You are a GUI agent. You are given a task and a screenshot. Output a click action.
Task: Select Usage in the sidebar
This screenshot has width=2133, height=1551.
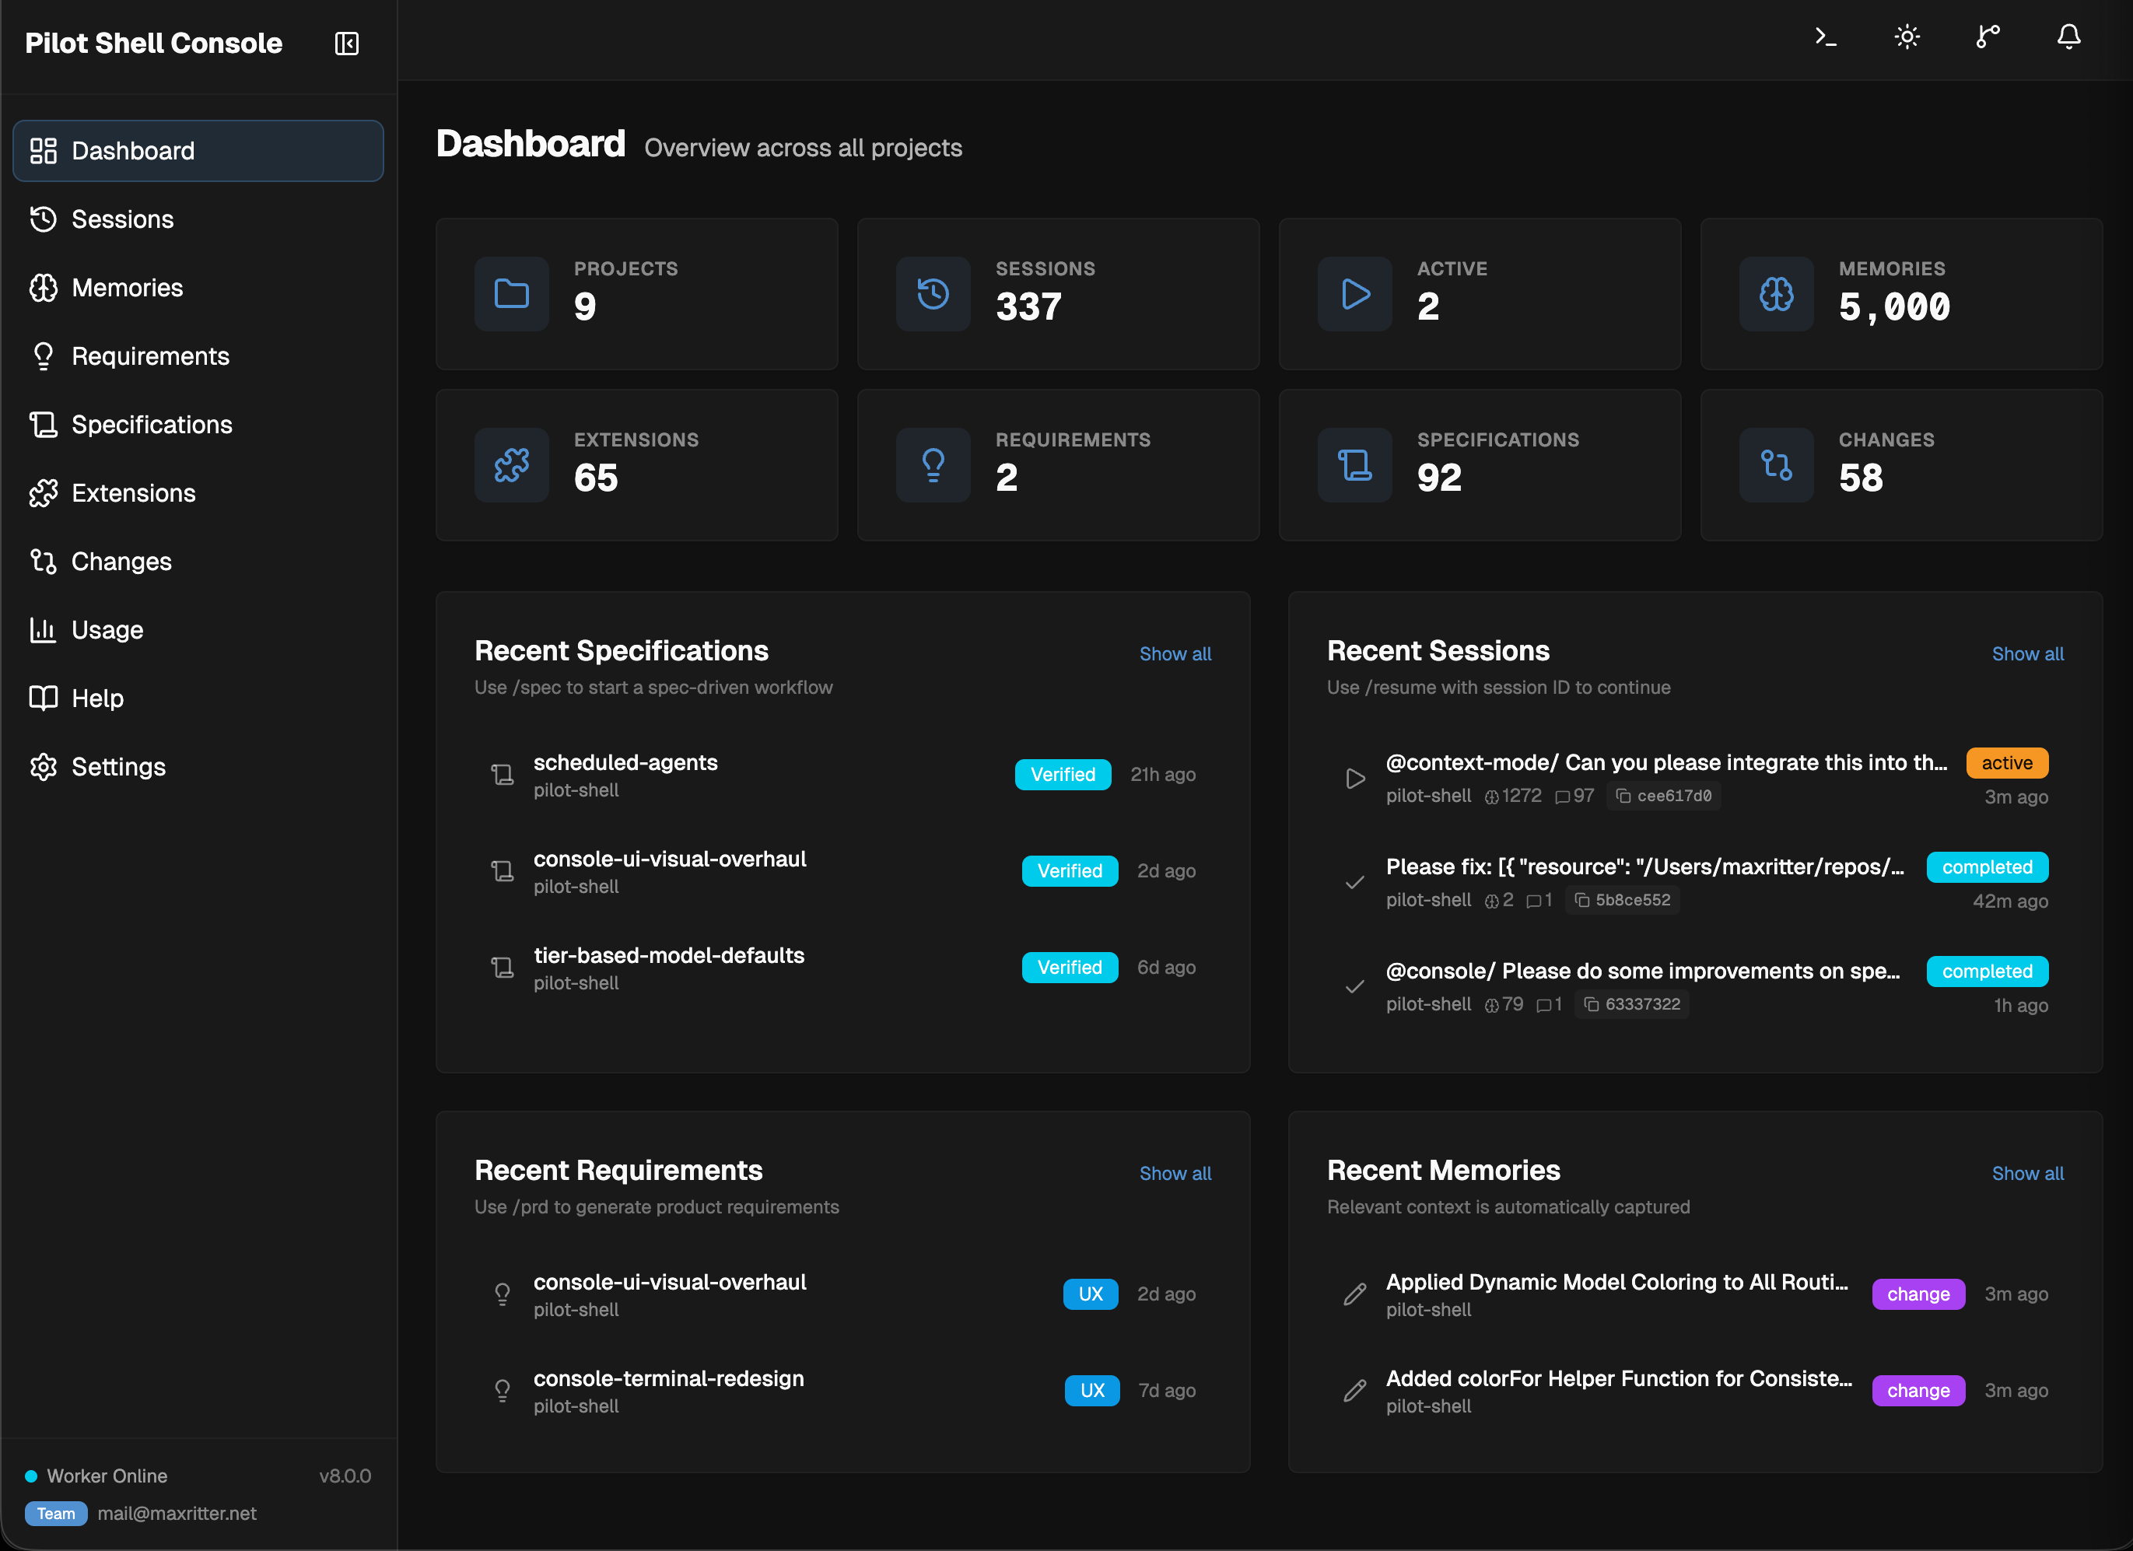pyautogui.click(x=107, y=629)
